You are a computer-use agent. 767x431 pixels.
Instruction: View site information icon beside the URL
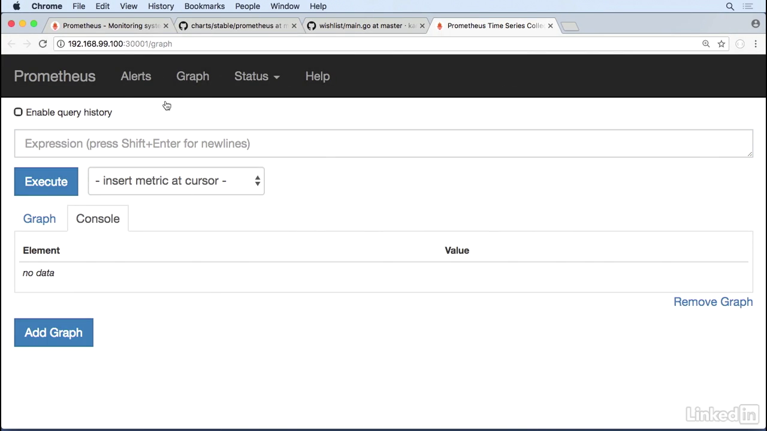coord(61,44)
